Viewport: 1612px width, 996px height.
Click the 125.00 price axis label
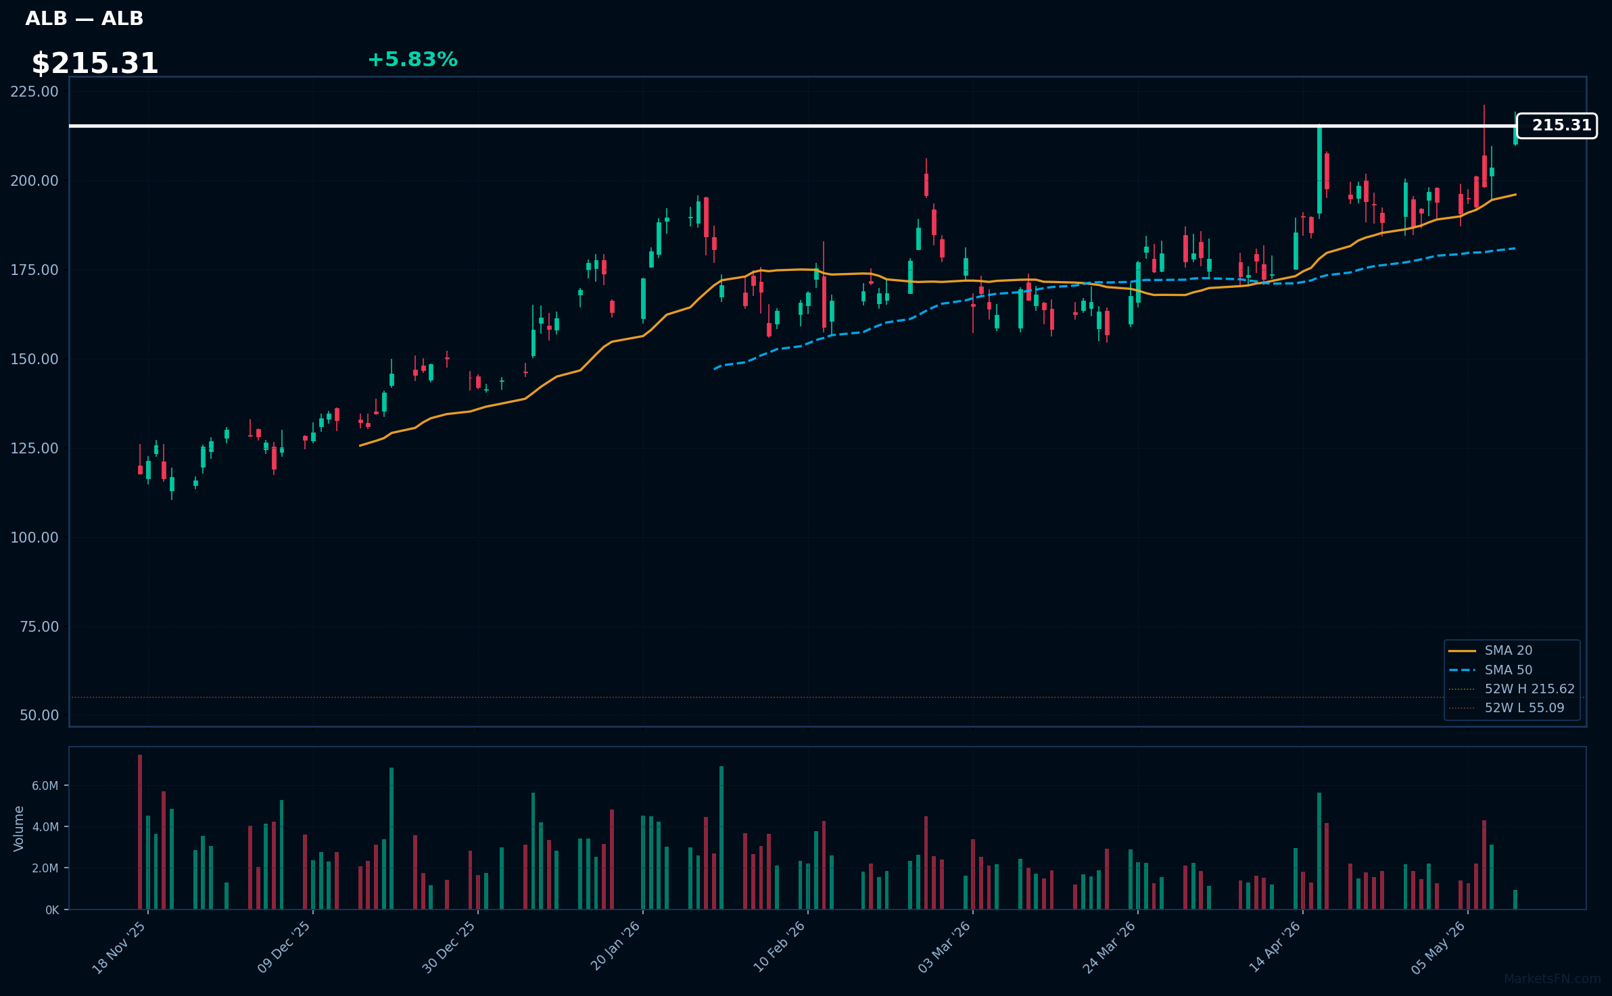pyautogui.click(x=34, y=449)
